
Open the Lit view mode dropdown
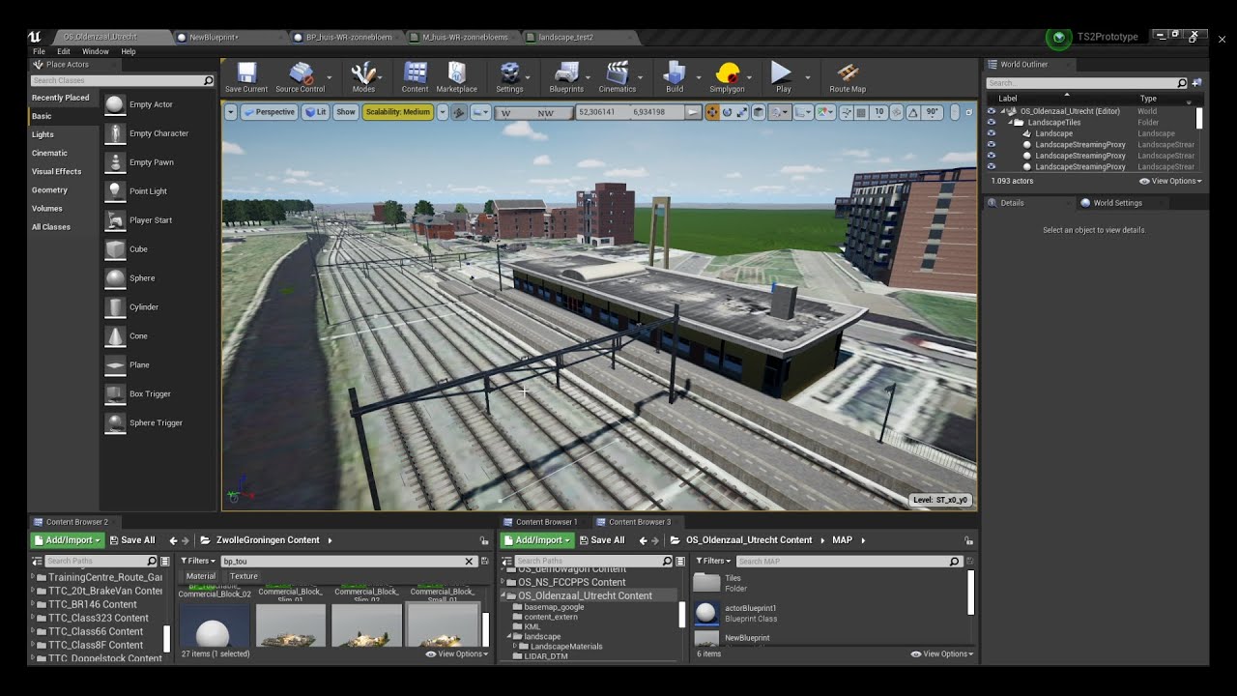click(316, 112)
